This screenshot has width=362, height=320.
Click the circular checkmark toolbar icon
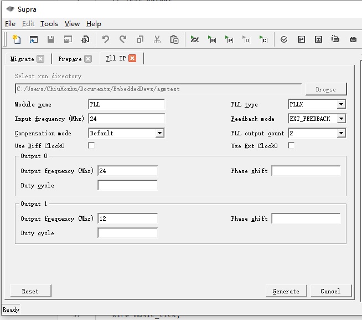284,39
